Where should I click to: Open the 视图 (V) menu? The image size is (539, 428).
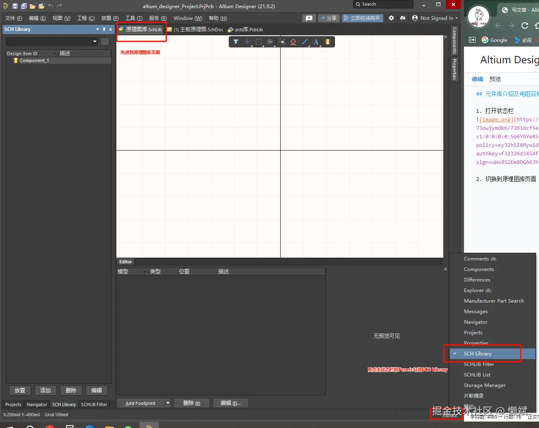(x=61, y=18)
